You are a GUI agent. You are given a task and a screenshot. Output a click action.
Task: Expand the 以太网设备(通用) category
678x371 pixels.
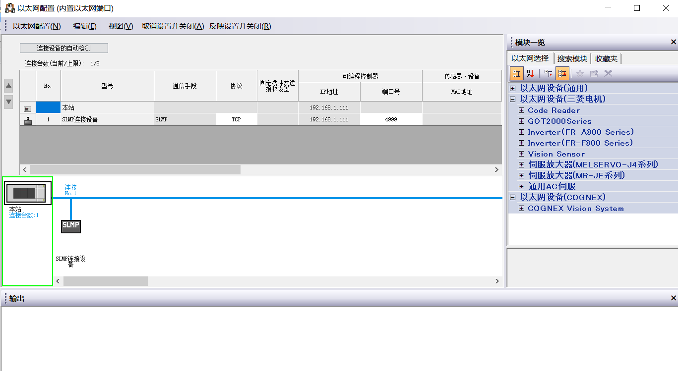point(513,88)
